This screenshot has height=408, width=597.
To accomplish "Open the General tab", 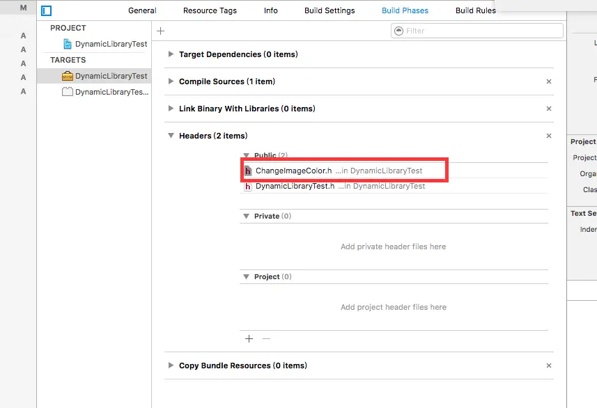I will tap(142, 10).
